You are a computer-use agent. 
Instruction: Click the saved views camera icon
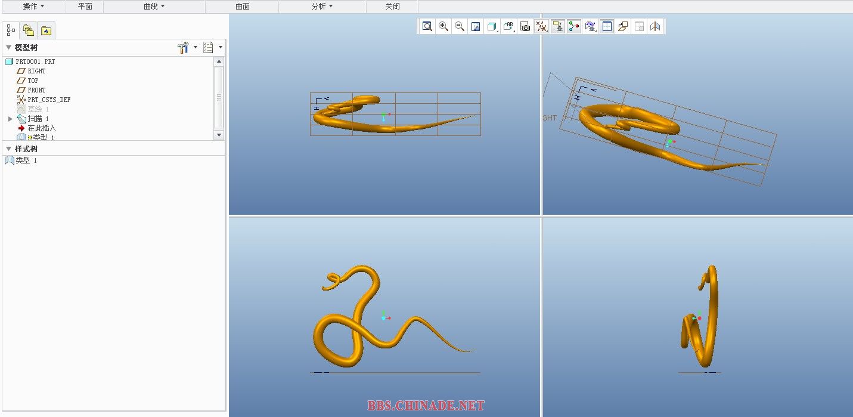525,26
